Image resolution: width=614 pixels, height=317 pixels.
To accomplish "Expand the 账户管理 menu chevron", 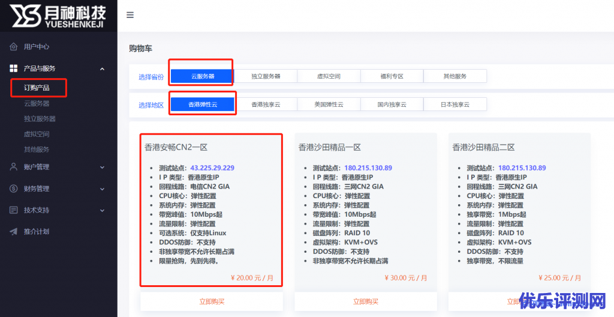I will [x=102, y=168].
